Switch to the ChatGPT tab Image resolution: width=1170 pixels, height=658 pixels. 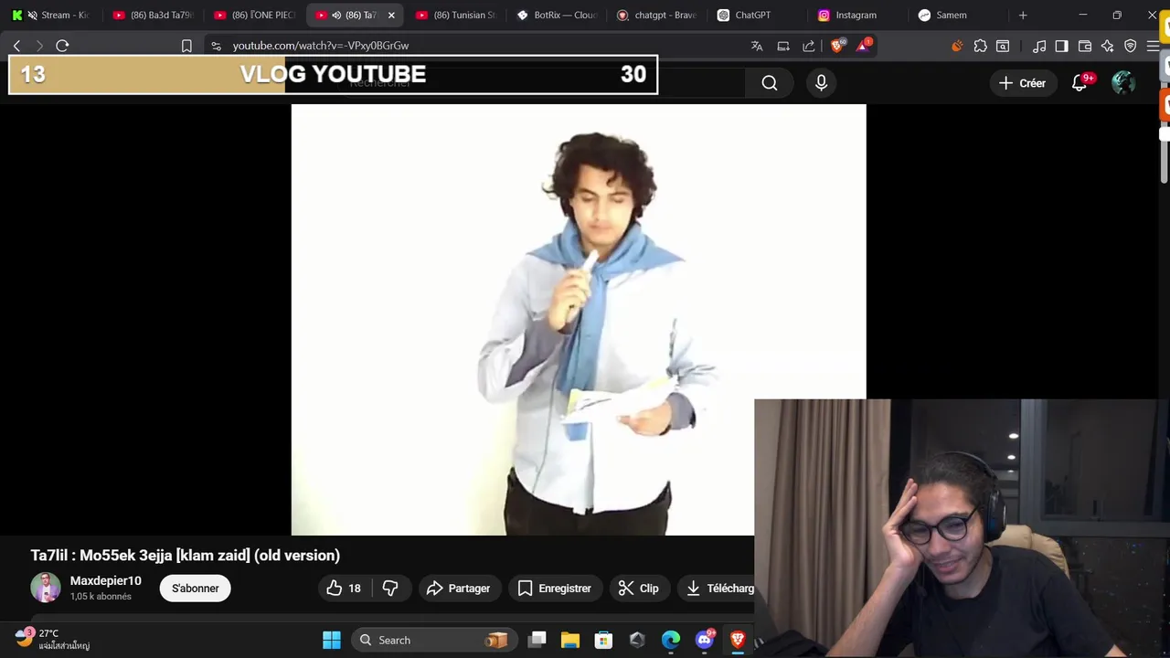click(x=757, y=15)
